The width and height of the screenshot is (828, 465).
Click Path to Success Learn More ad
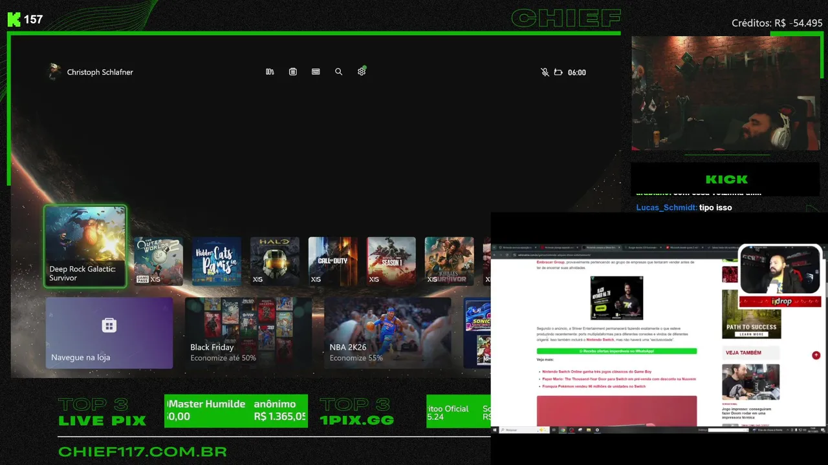751,315
